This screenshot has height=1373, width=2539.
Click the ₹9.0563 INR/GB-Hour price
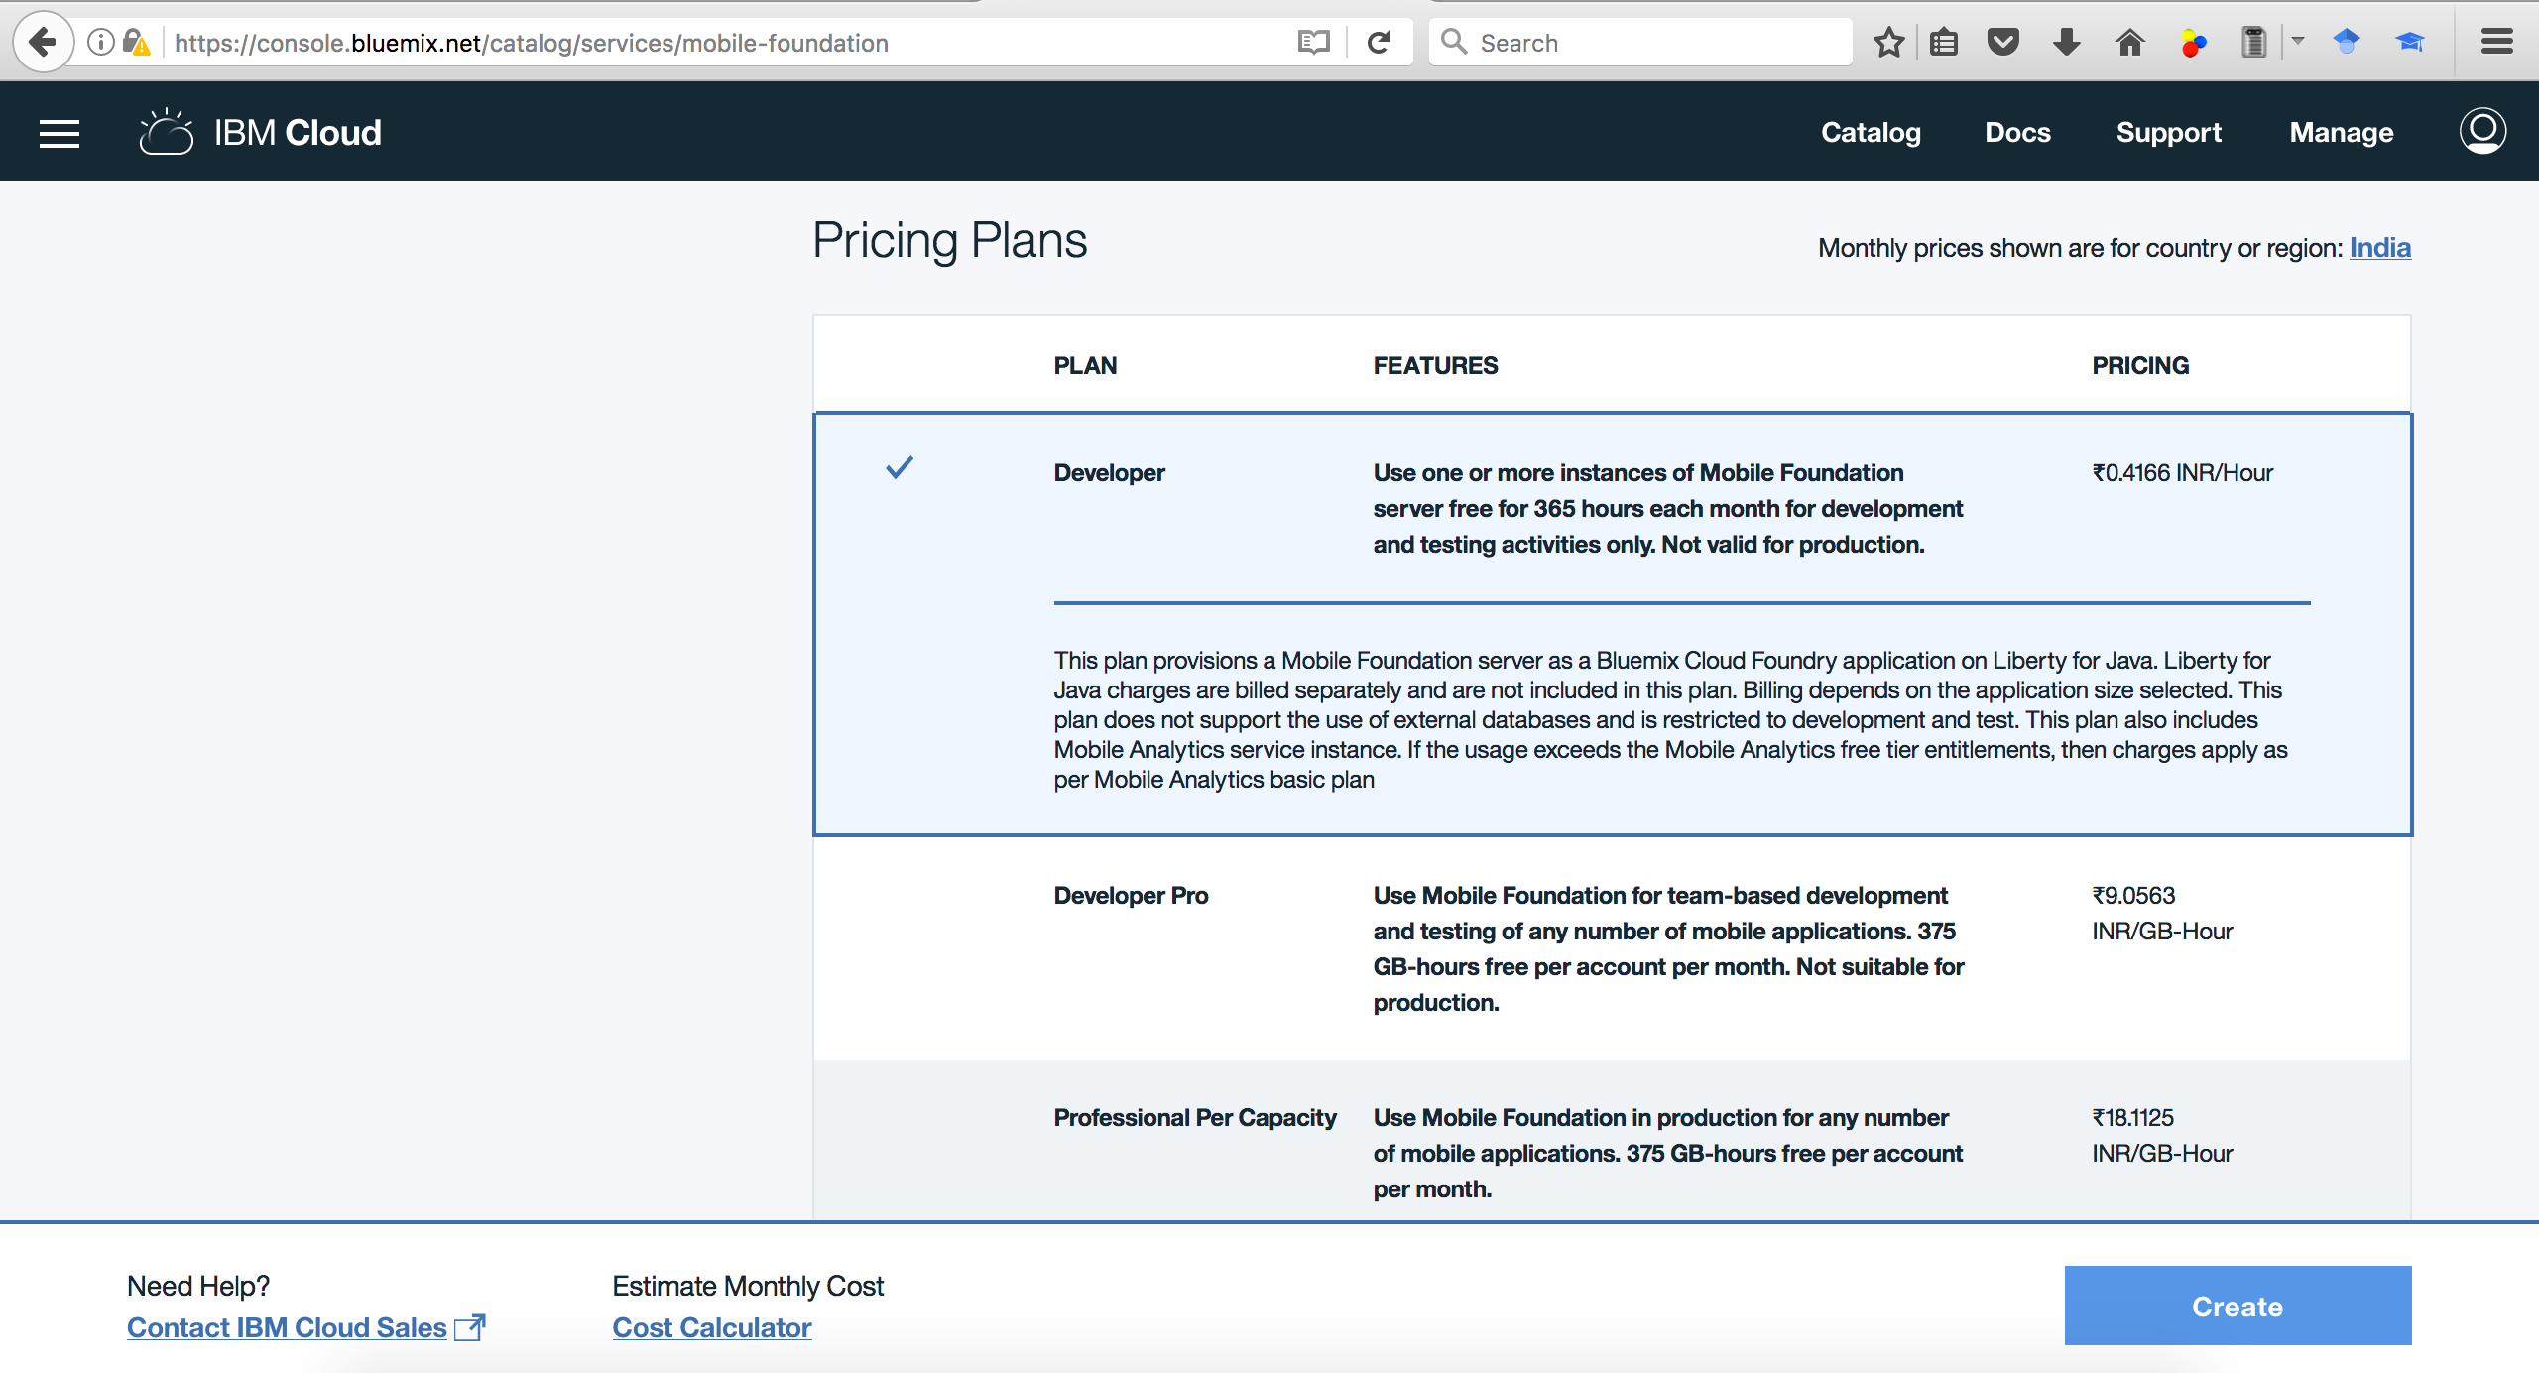2162,913
